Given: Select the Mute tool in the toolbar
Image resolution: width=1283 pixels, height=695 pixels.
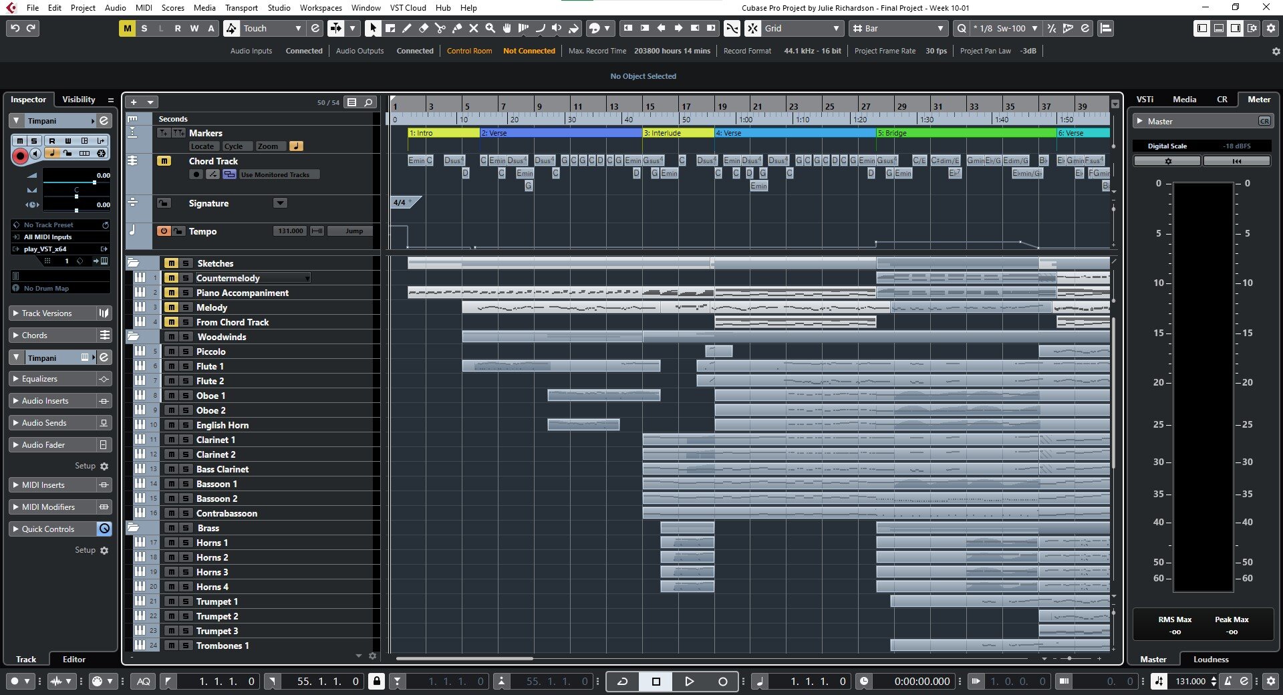Looking at the screenshot, I should (474, 28).
